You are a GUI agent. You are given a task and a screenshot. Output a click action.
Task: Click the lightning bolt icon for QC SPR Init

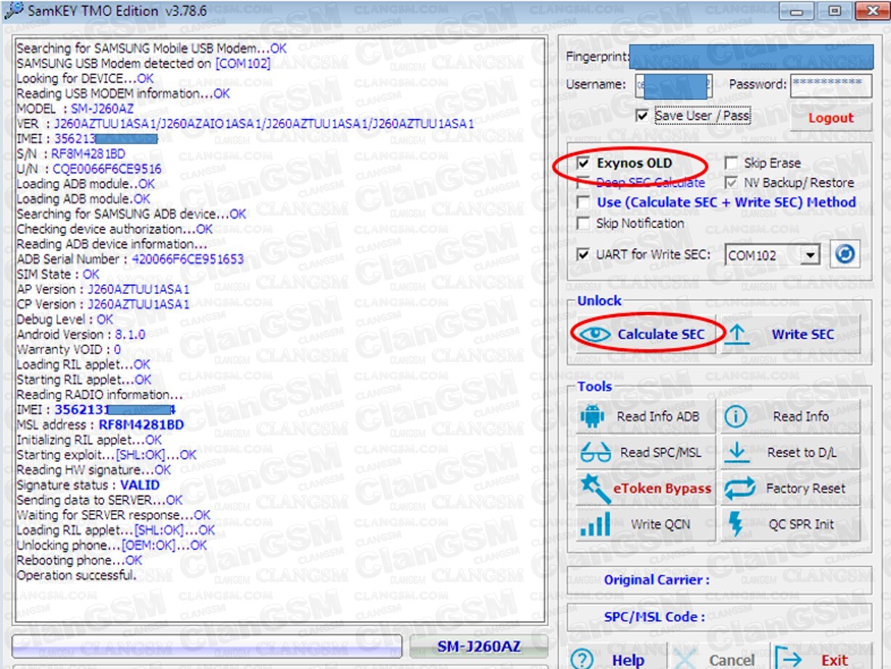pos(736,524)
